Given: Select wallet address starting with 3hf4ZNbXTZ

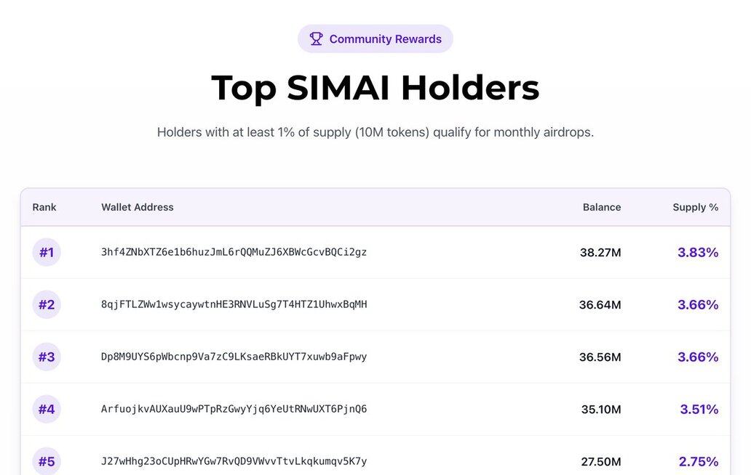Looking at the screenshot, I should click(x=234, y=252).
